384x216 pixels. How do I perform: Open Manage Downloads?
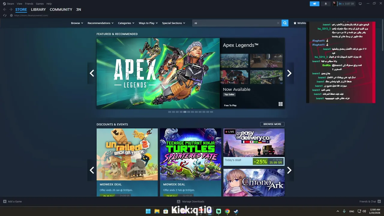pyautogui.click(x=190, y=202)
